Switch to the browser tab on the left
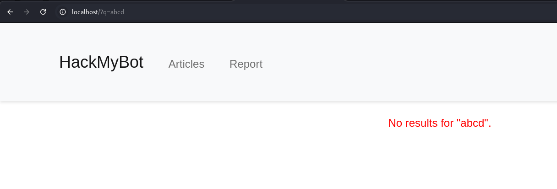Image resolution: width=557 pixels, height=189 pixels. pyautogui.click(x=115, y=1)
